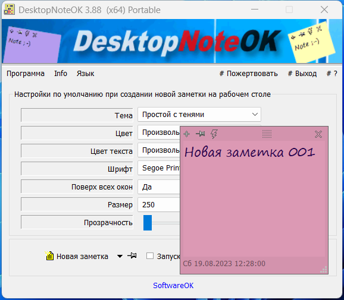Click the pin icon on the sticky note

pos(201,134)
